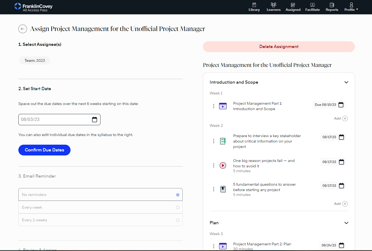
Task: Click the back arrow beside page title
Action: click(x=23, y=29)
